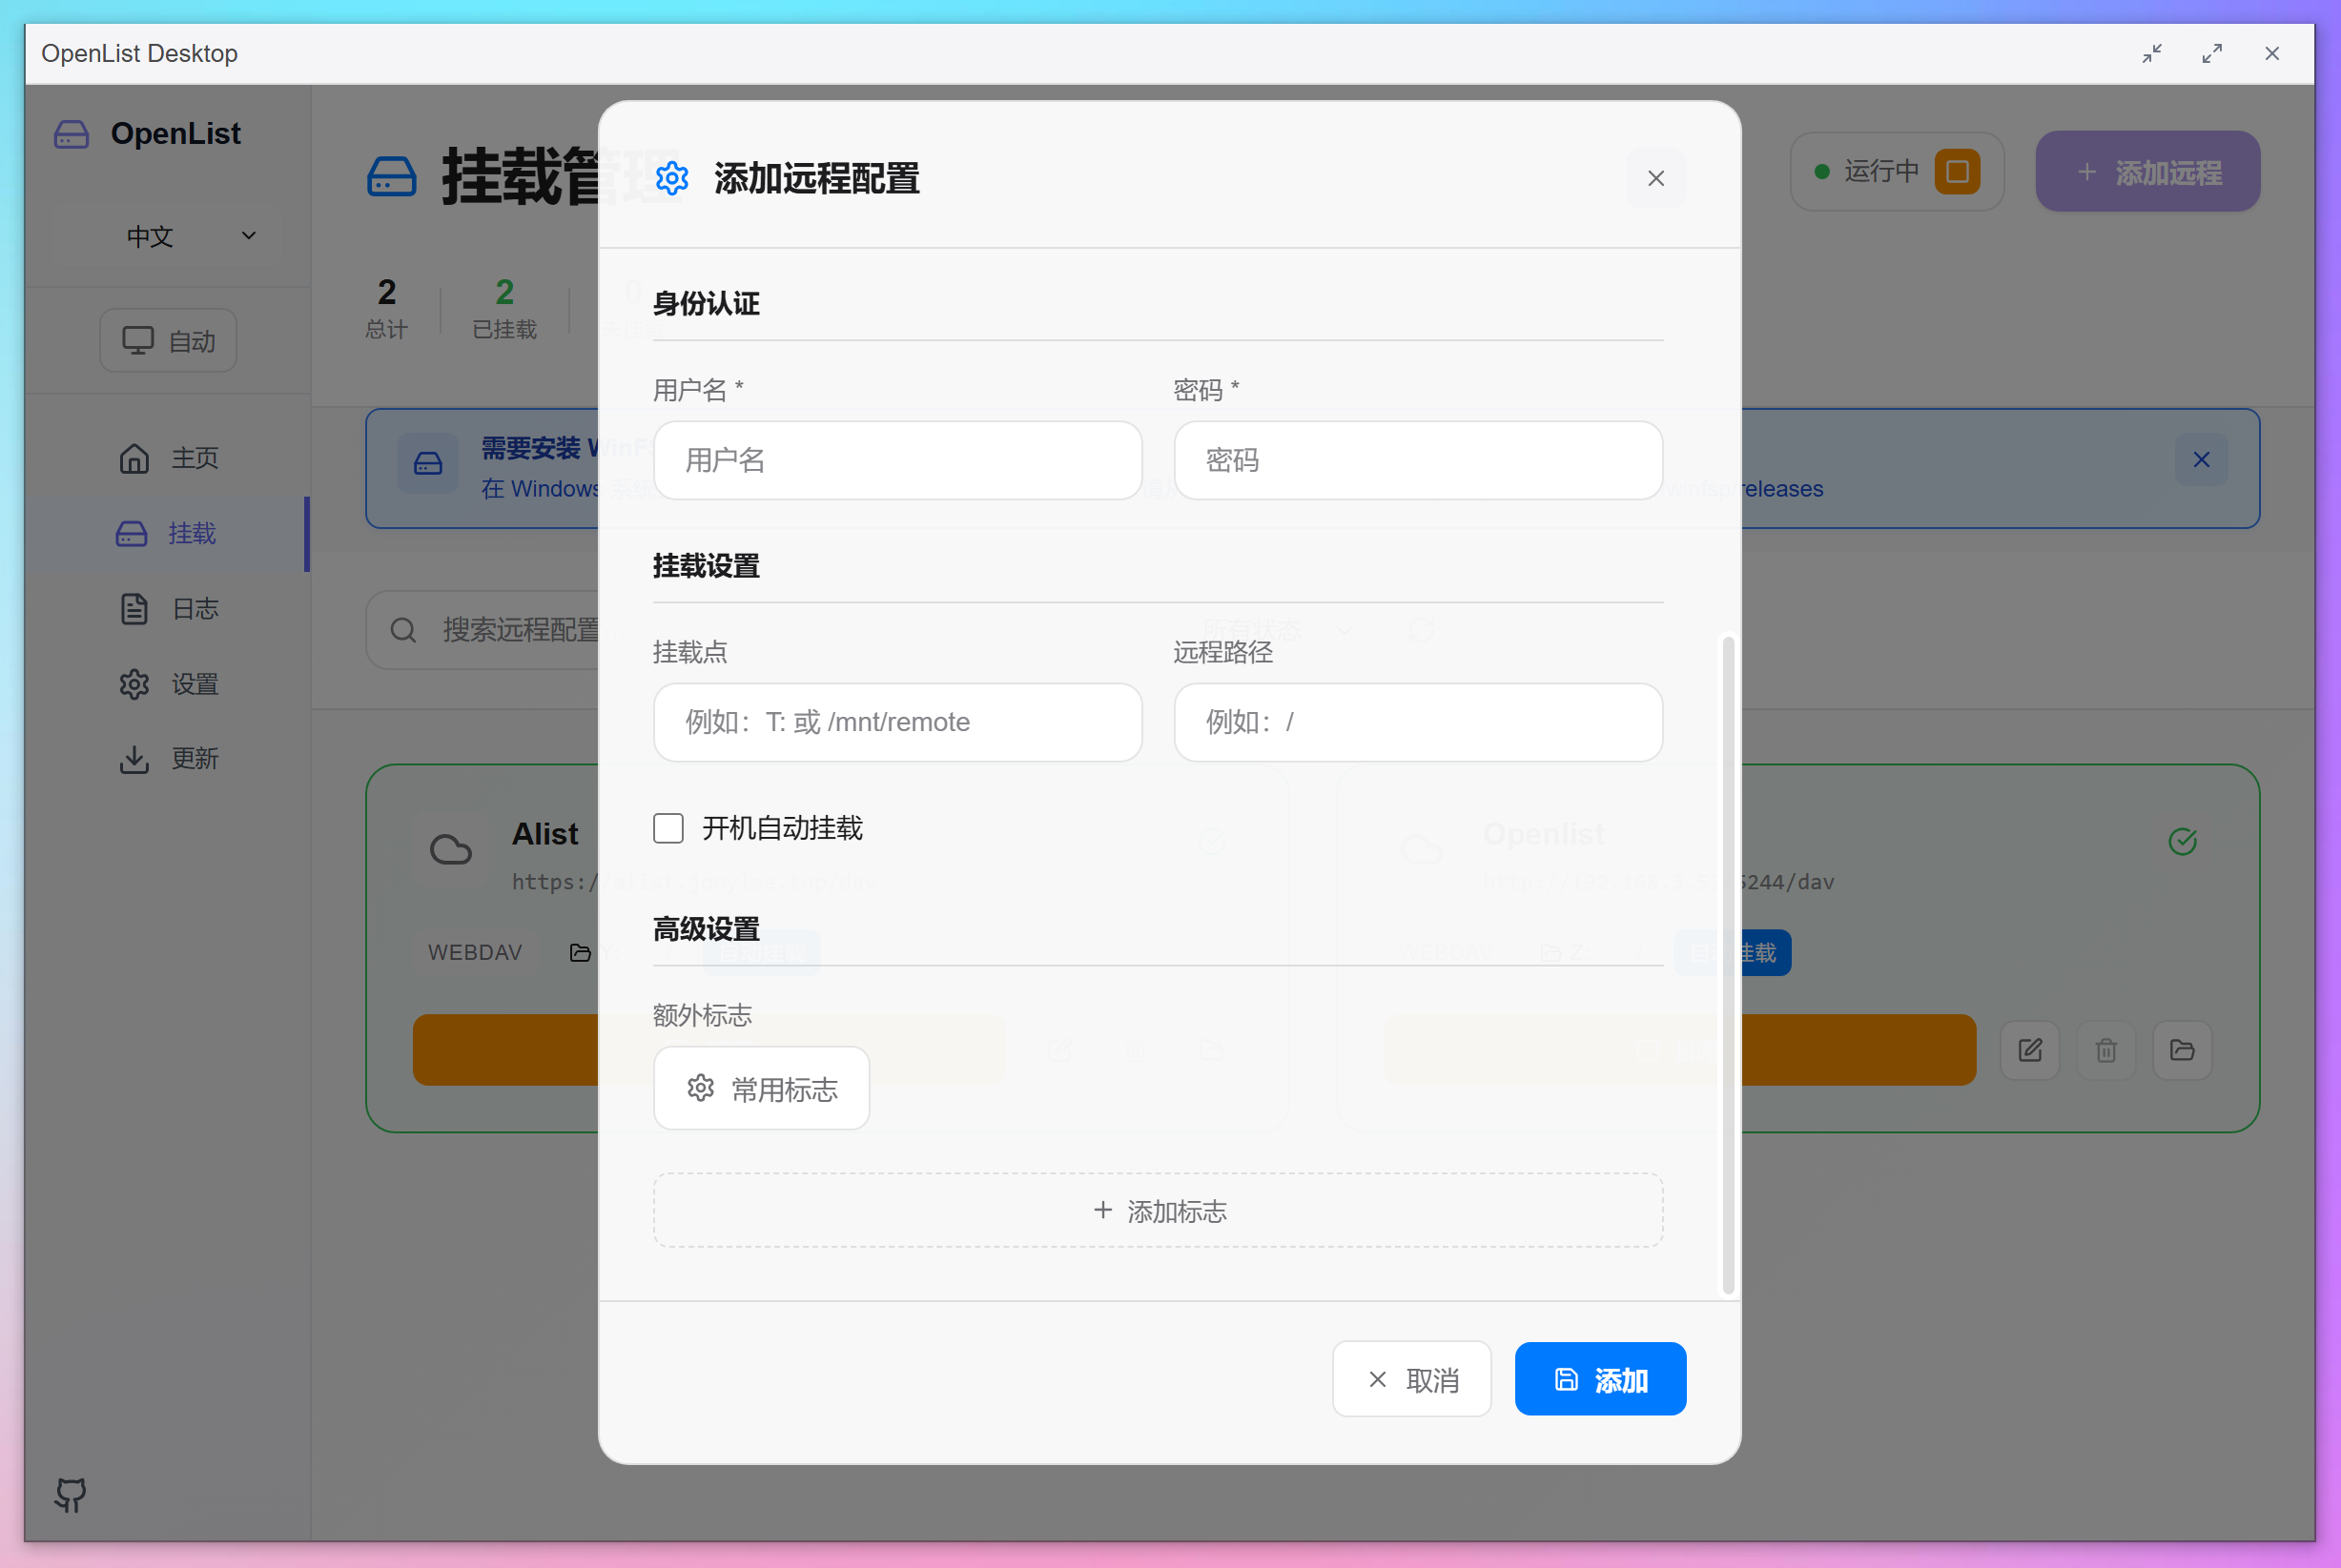Image resolution: width=2341 pixels, height=1568 pixels.
Task: Stop the running service via the orange button
Action: 1958,171
